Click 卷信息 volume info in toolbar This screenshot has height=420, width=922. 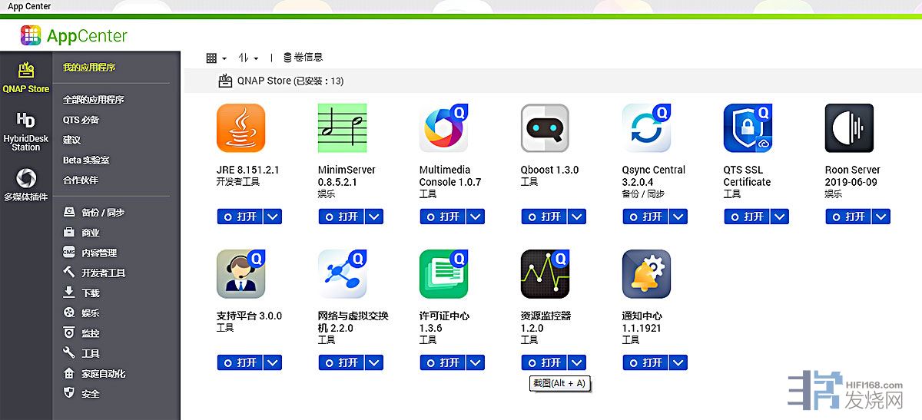[303, 58]
